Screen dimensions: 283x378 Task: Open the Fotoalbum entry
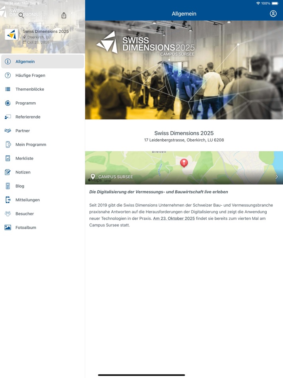(43, 227)
